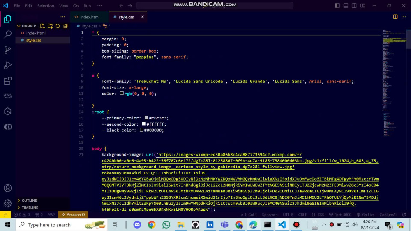Click the AWS status bar item
The width and height of the screenshot is (411, 231).
pyautogui.click(x=52, y=215)
